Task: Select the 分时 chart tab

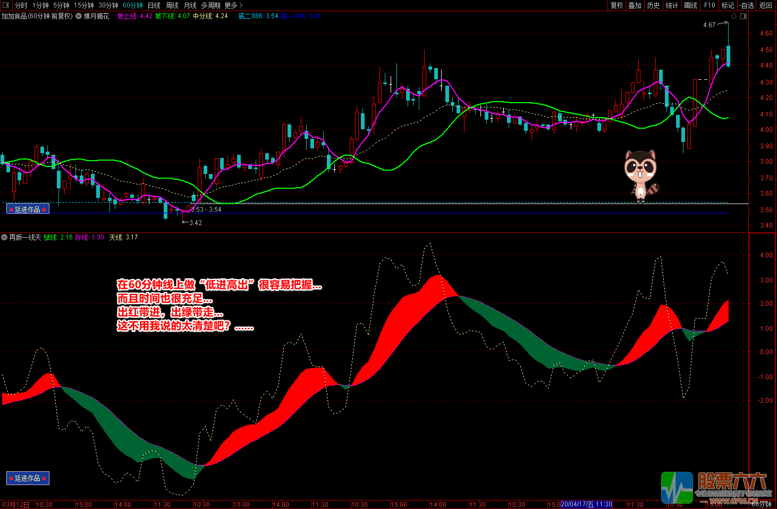Action: click(x=21, y=5)
